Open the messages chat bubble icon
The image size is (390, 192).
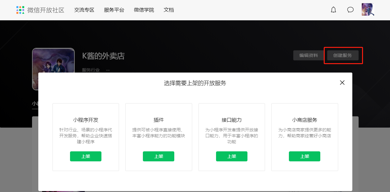350,10
